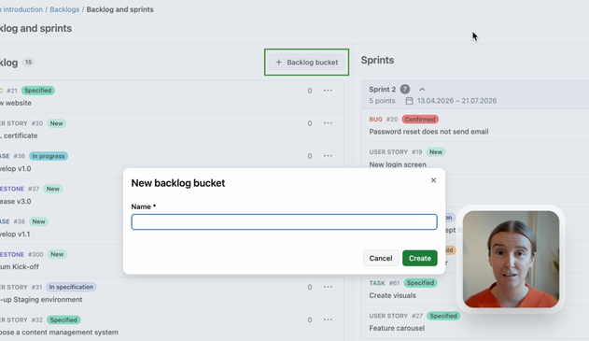Click the New badge on milestone #300
This screenshot has height=341, width=589.
pyautogui.click(x=57, y=254)
